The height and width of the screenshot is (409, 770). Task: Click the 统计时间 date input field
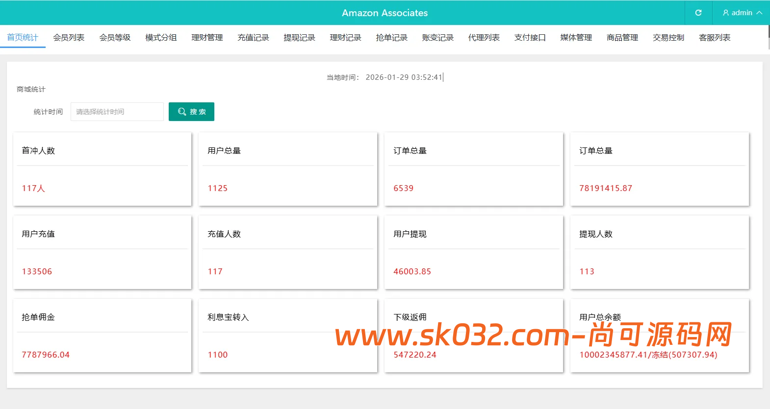click(117, 112)
